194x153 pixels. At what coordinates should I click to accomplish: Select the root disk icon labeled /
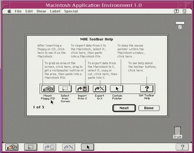[x=180, y=25]
